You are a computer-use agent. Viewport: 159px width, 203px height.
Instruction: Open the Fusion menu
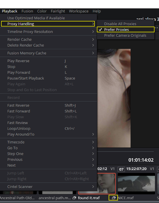coord(27,11)
